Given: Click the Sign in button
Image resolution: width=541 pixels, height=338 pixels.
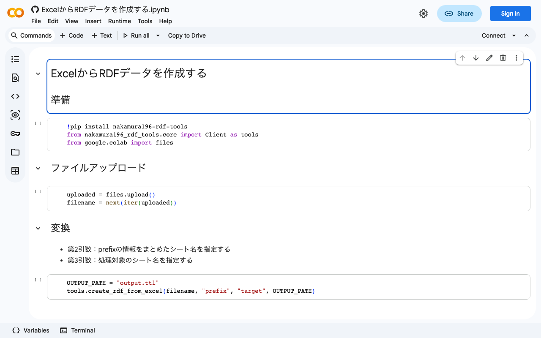Looking at the screenshot, I should [x=510, y=14].
